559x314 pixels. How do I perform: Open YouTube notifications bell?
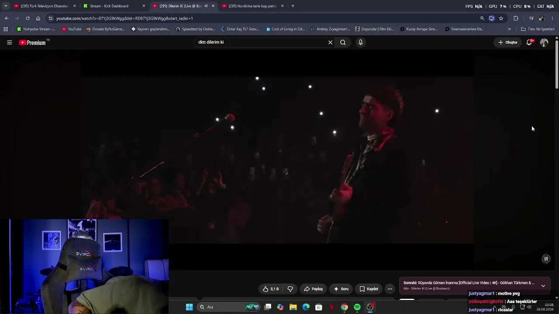[529, 42]
